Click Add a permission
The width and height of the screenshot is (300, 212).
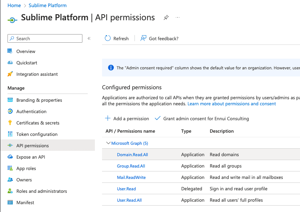coord(127,118)
